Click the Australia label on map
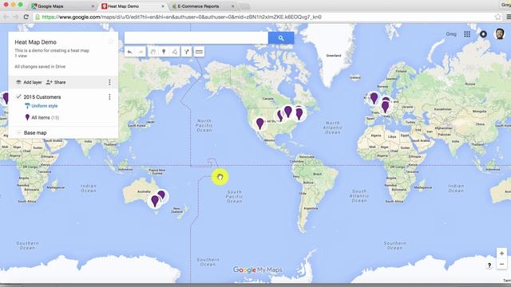 tap(144, 191)
